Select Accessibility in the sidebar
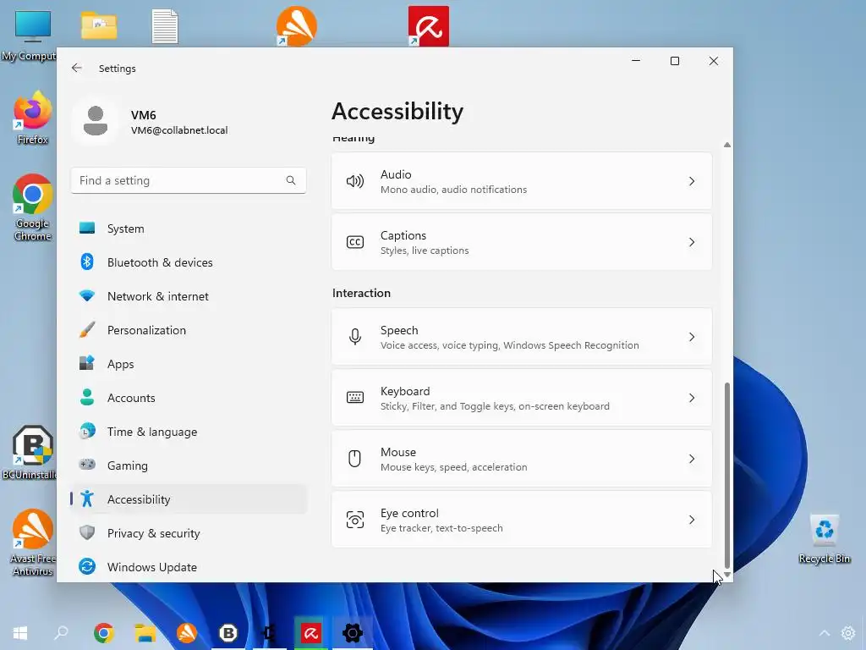This screenshot has height=650, width=866. [x=189, y=499]
